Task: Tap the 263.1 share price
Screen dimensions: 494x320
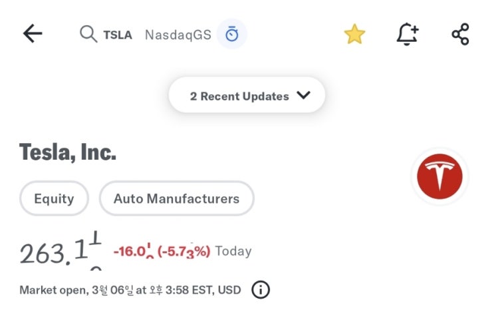Action: 60,251
